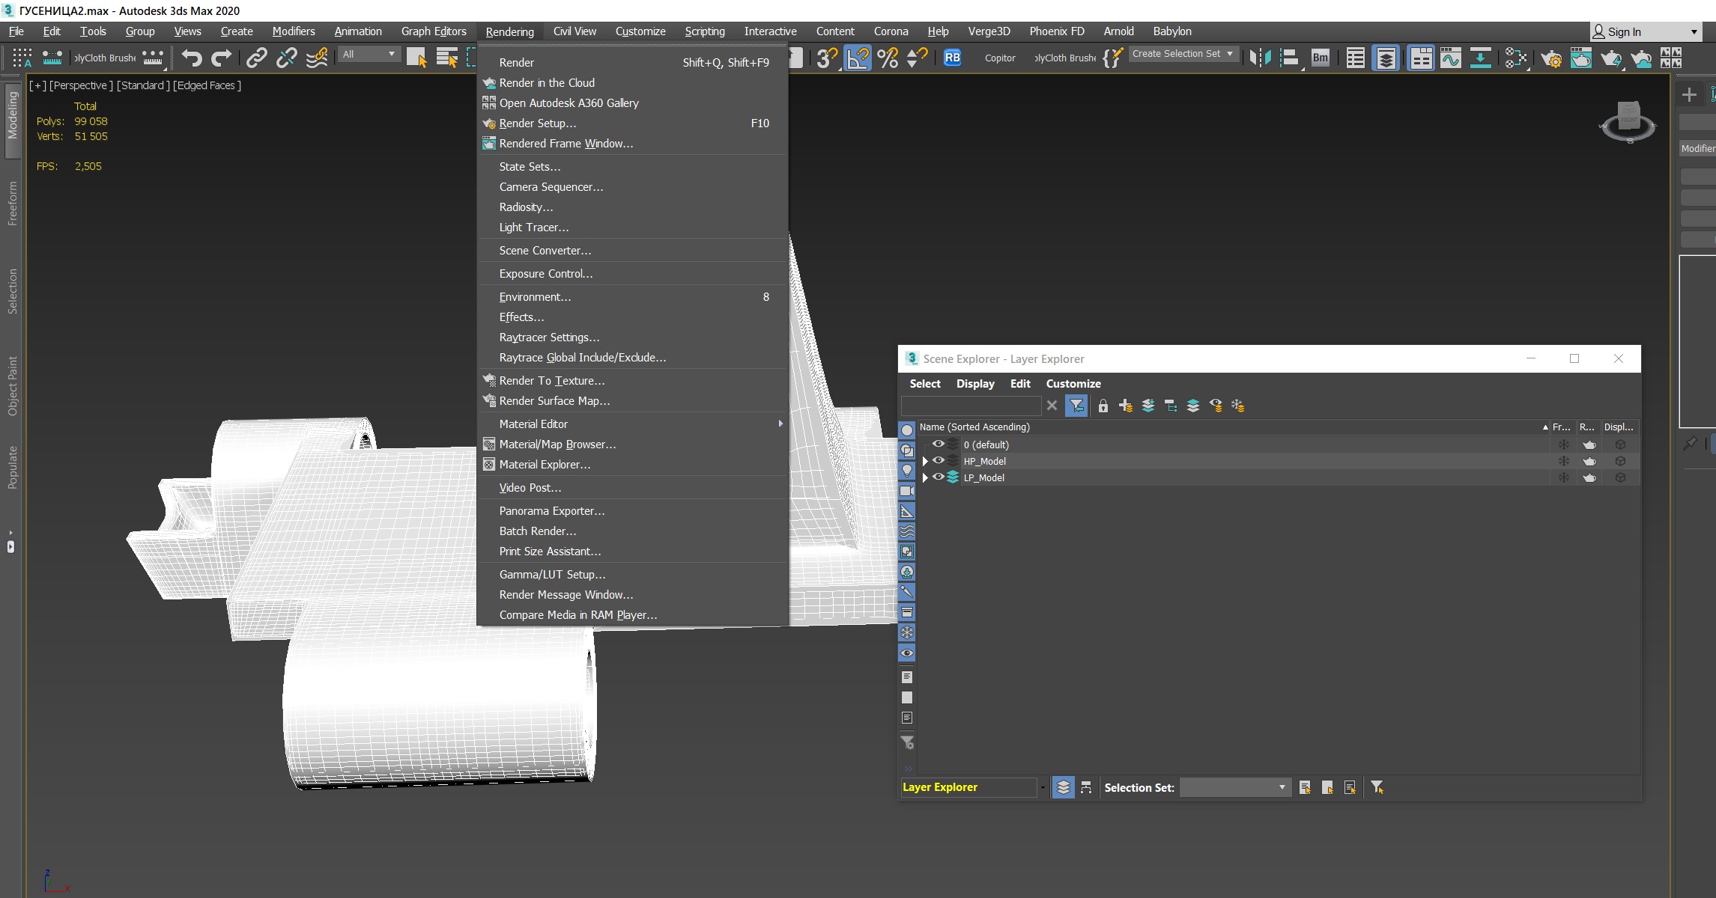Toggle the Percent Snap icon
The width and height of the screenshot is (1716, 898).
[888, 58]
